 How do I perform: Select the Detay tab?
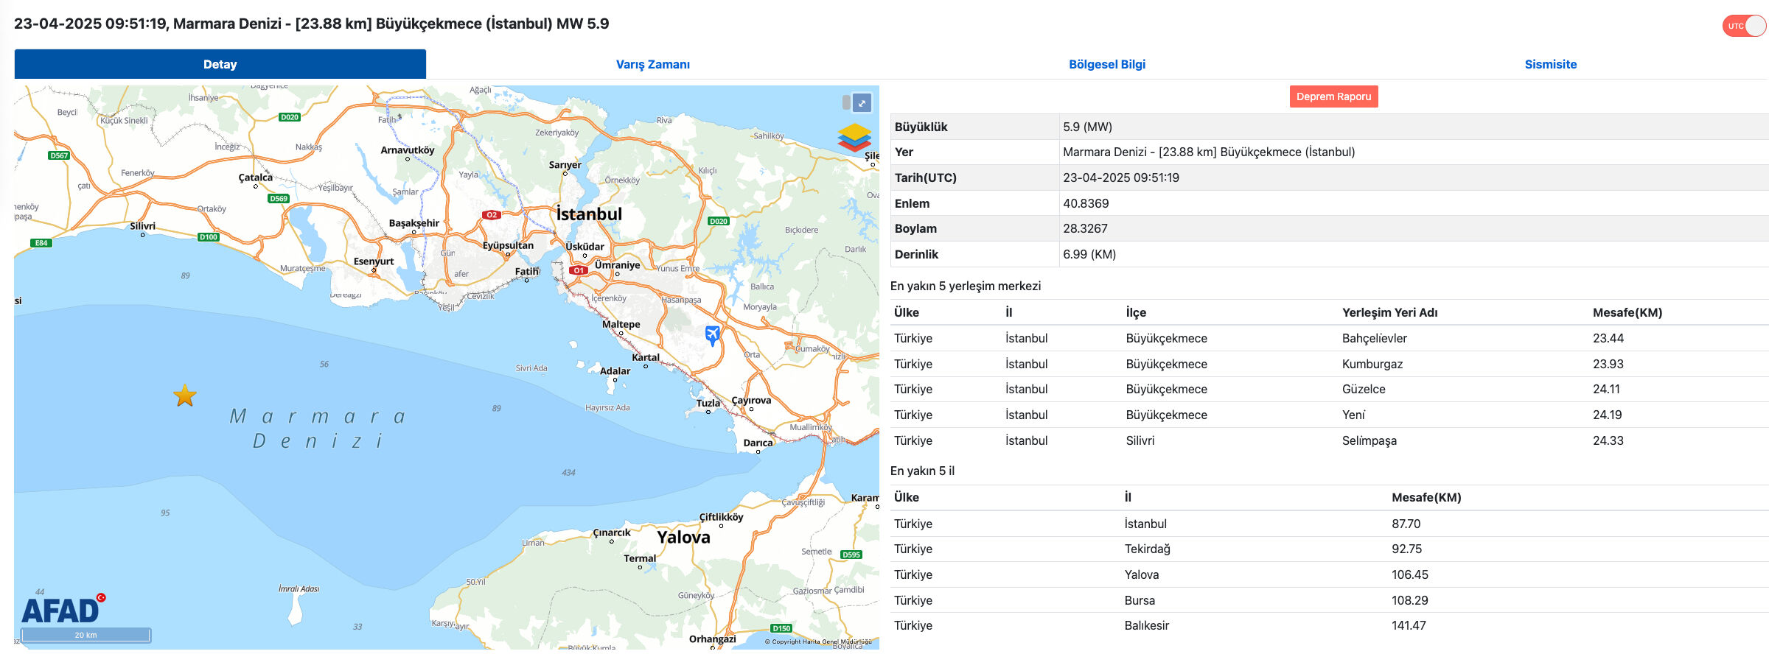[x=220, y=64]
